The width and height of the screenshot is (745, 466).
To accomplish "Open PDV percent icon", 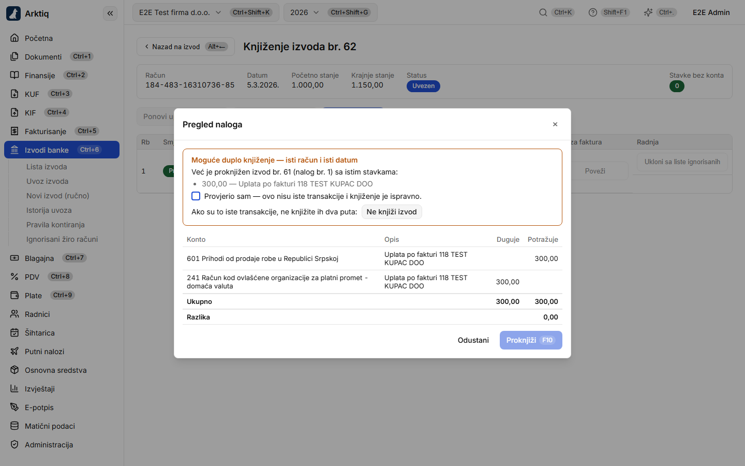I will tap(14, 276).
